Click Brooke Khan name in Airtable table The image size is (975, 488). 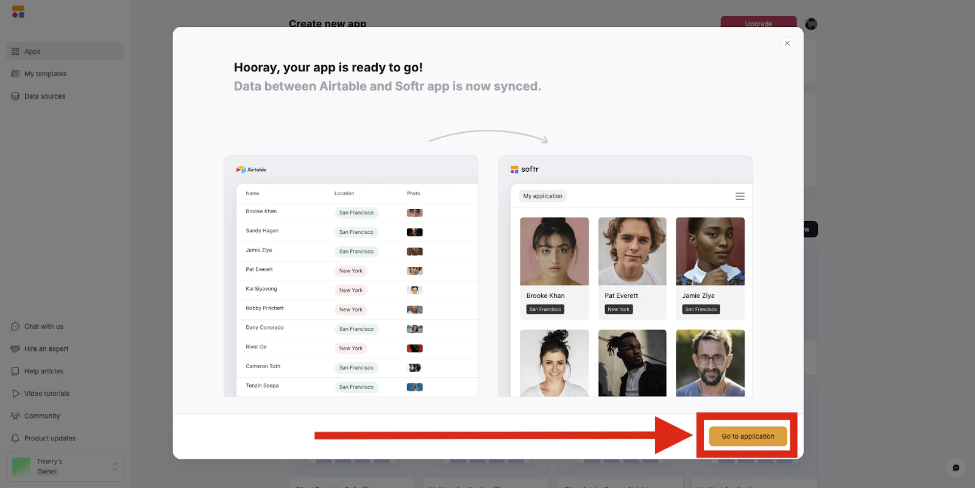[x=261, y=211]
